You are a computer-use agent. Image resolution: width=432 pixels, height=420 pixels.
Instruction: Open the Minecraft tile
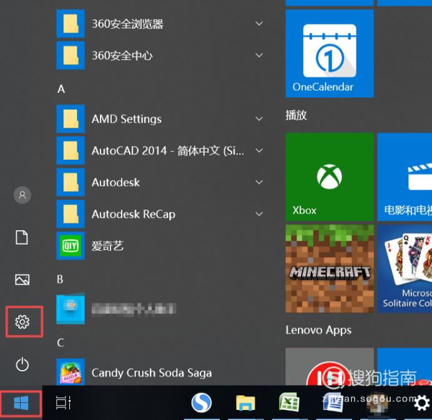[x=330, y=268]
